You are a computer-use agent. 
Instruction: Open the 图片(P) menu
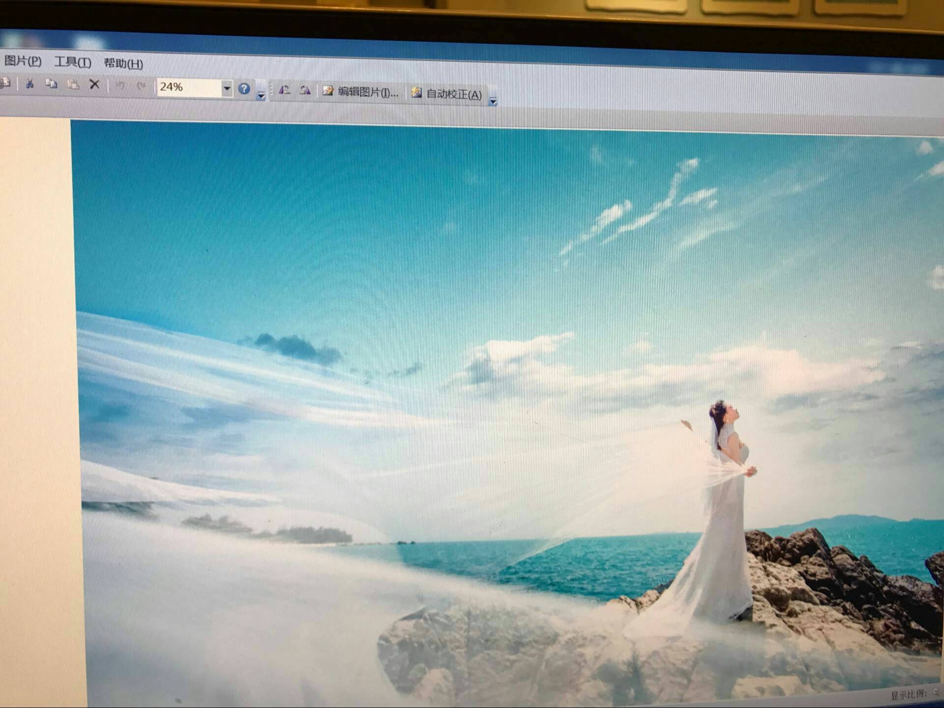23,61
